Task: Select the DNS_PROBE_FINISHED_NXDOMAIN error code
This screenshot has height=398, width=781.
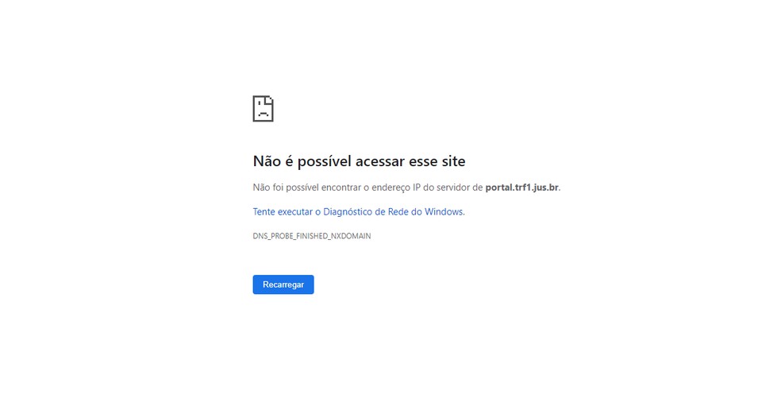Action: coord(312,236)
